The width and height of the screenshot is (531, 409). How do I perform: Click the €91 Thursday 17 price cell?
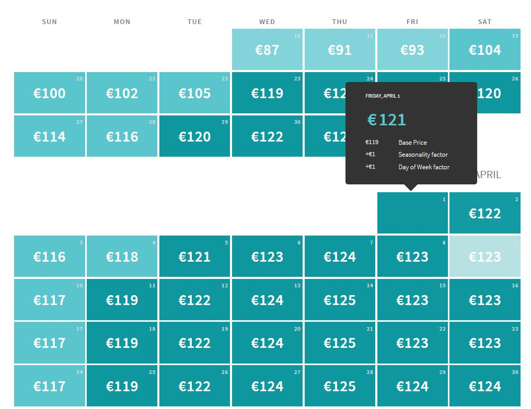(340, 50)
